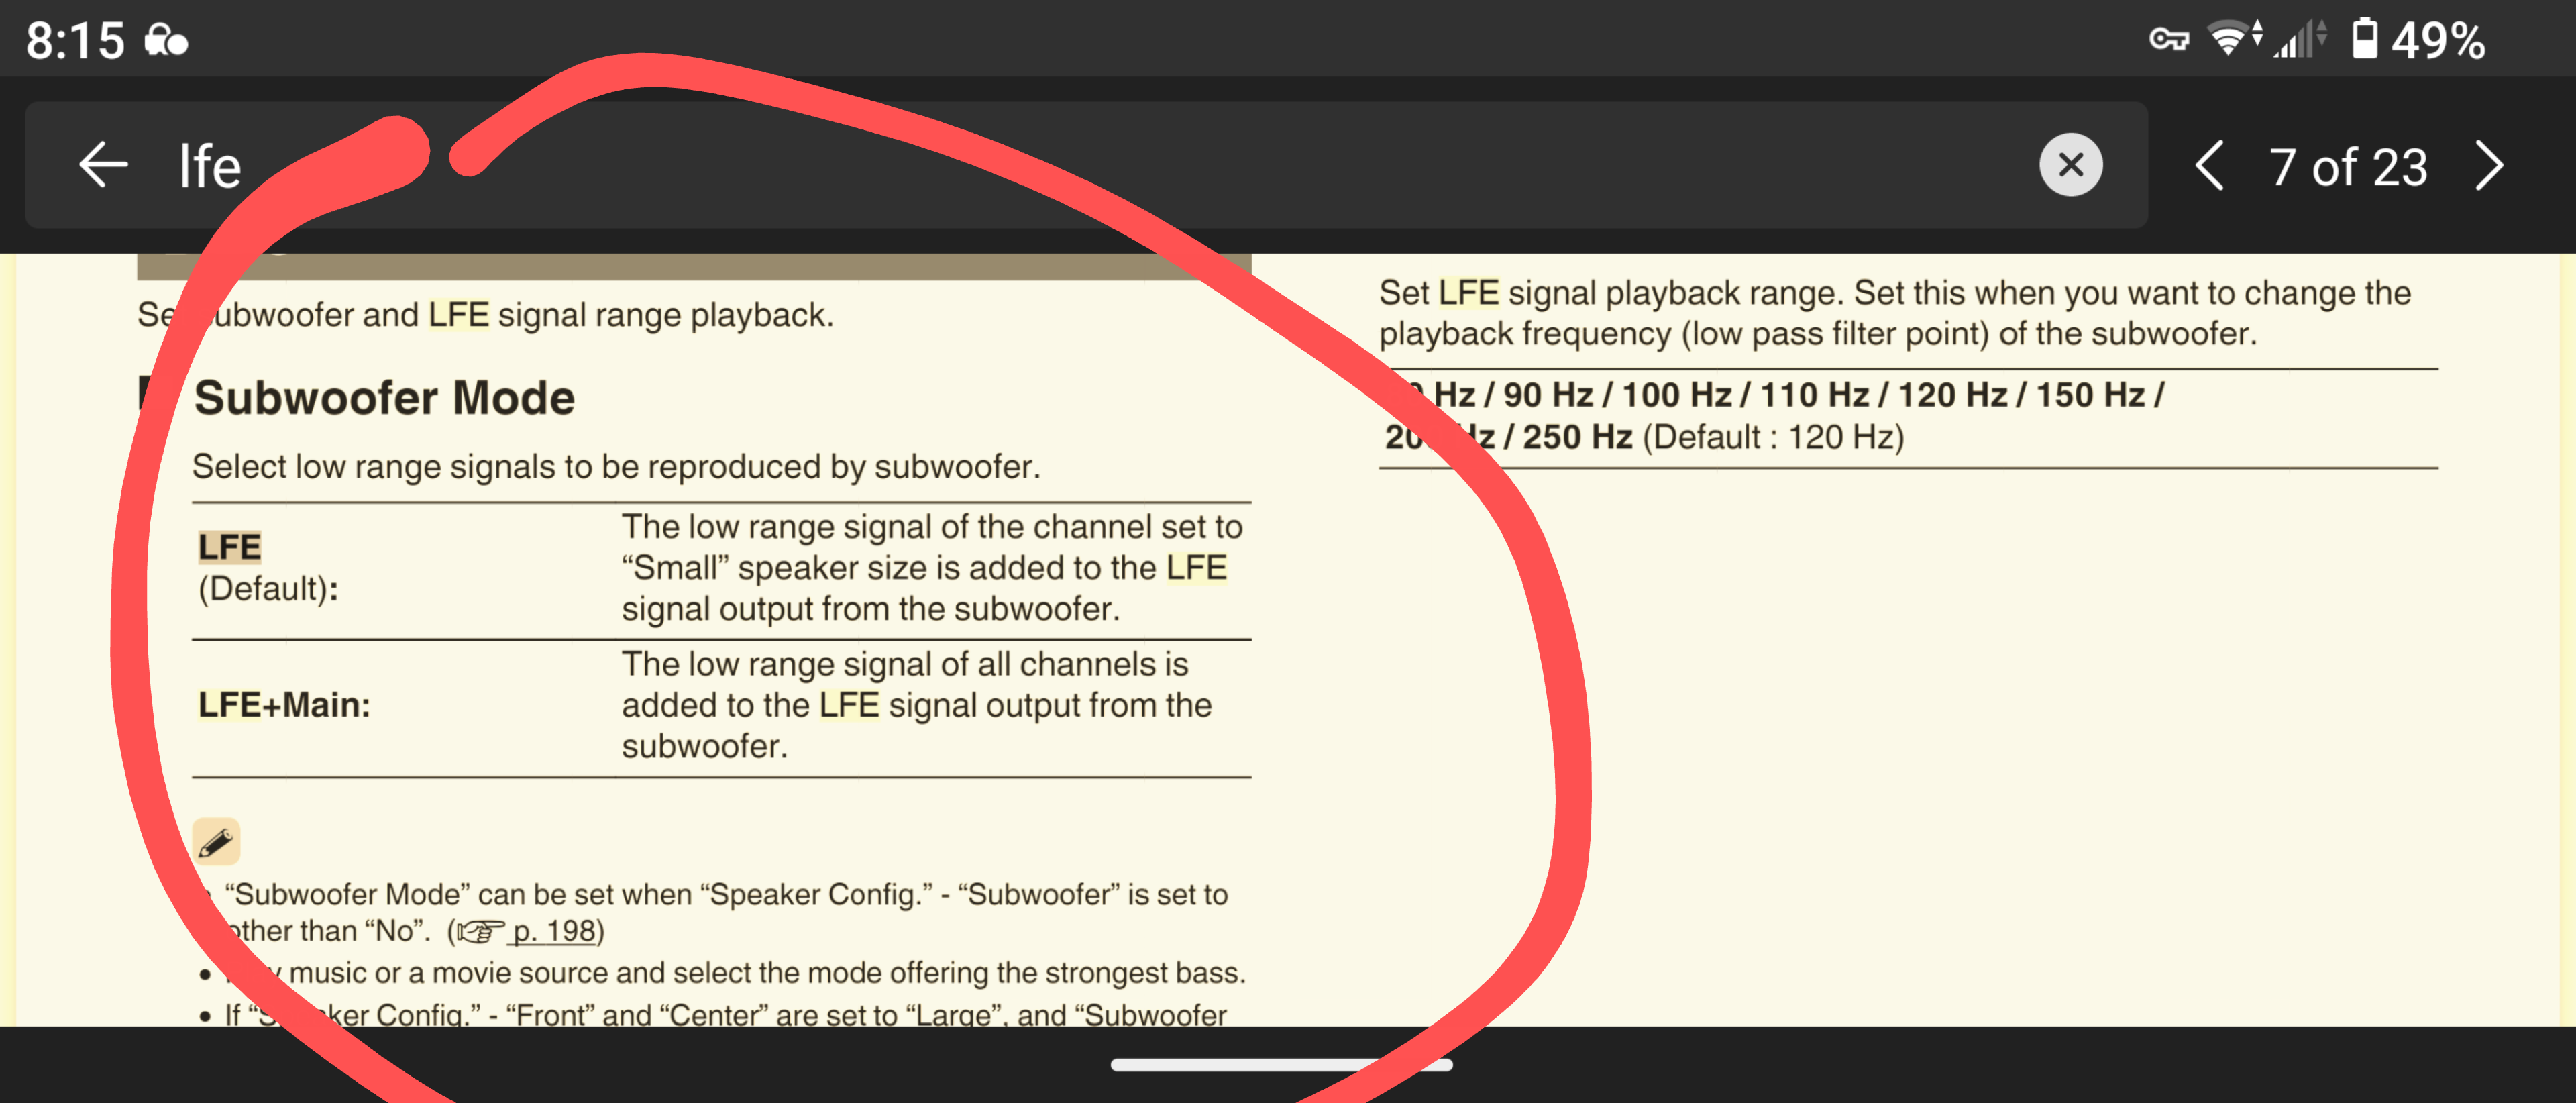Image resolution: width=2576 pixels, height=1103 pixels.
Task: Tap the highlighted LFE (Default) entry
Action: click(x=230, y=548)
